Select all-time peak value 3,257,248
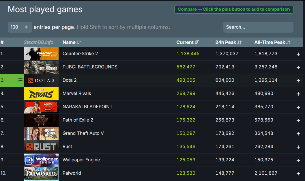The width and height of the screenshot is (305, 181). pyautogui.click(x=266, y=67)
